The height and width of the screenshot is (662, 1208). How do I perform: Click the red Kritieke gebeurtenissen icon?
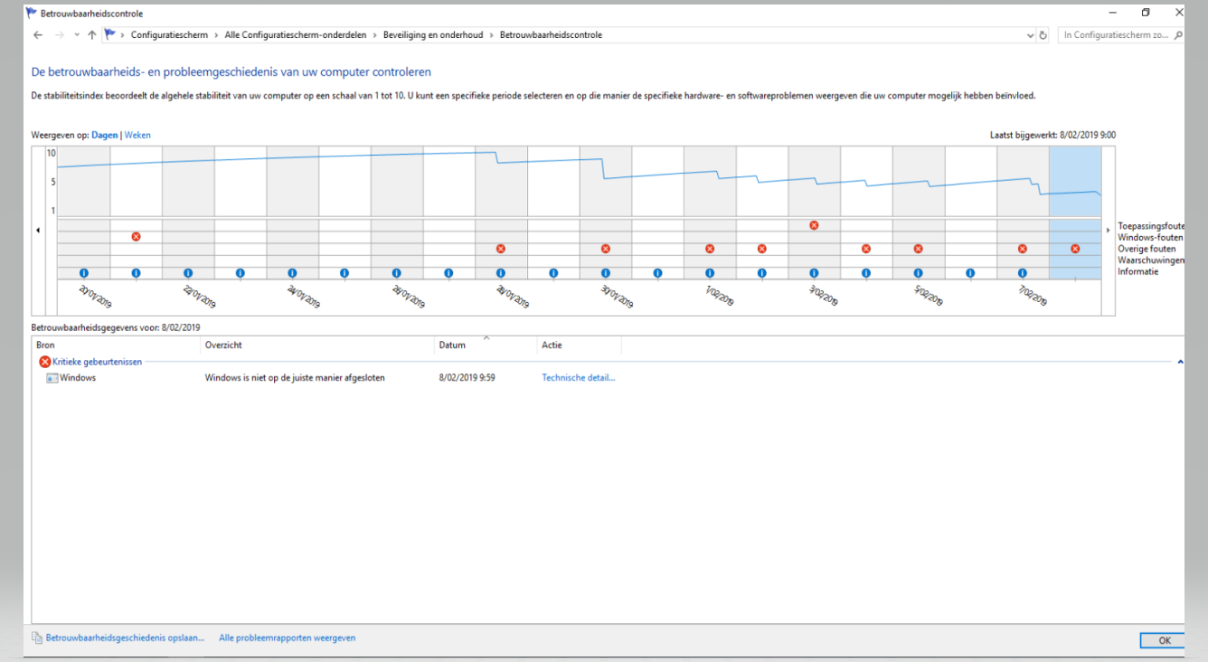(x=45, y=362)
